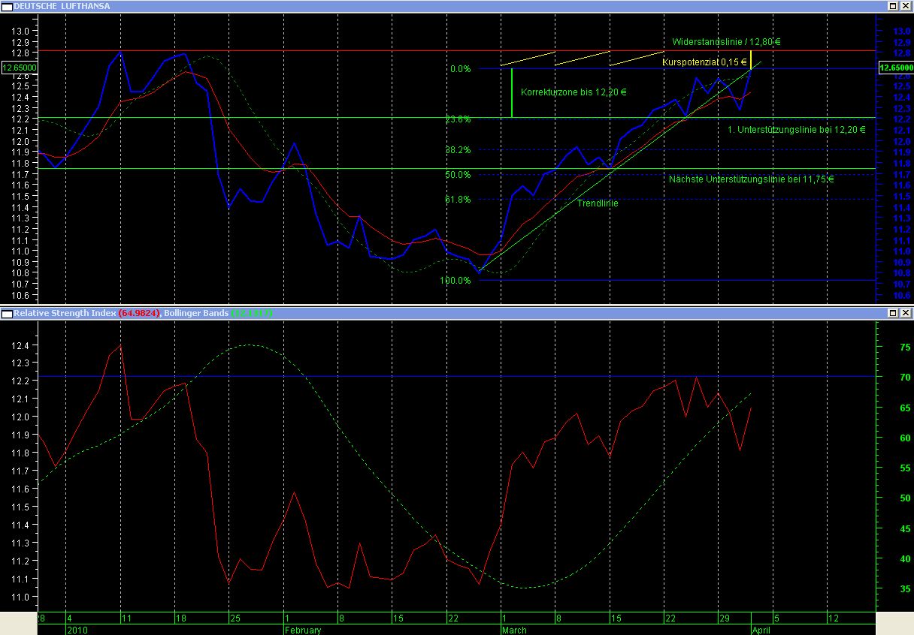Open the Relative Strength Index pane system menu icon
The image size is (914, 635).
8,312
